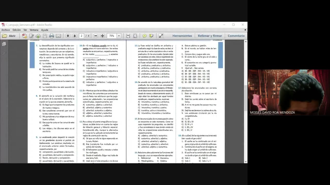Click the 75% zoom value field
330x185 pixels.
tap(112, 36)
